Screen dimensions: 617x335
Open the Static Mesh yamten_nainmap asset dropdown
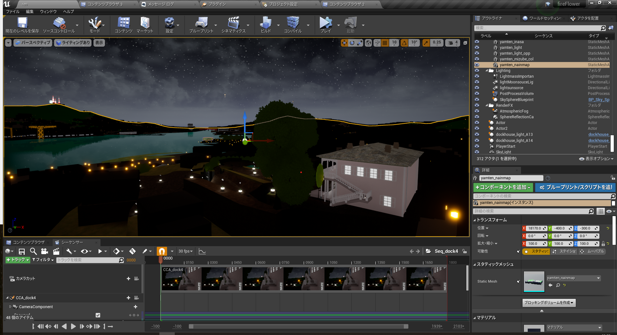[x=573, y=278]
